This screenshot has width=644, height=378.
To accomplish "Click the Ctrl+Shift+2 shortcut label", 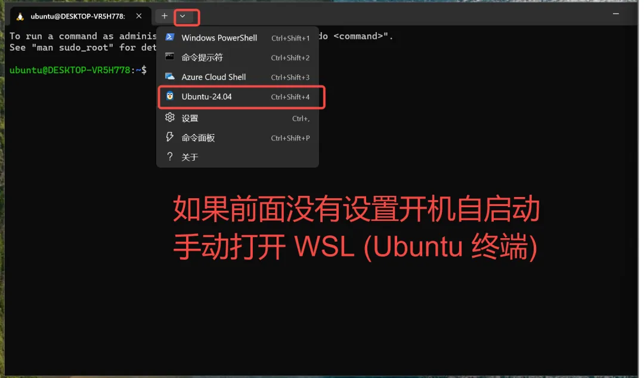I will click(x=290, y=58).
